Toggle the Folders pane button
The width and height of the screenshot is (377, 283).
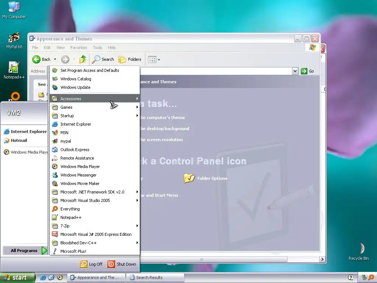click(x=130, y=59)
